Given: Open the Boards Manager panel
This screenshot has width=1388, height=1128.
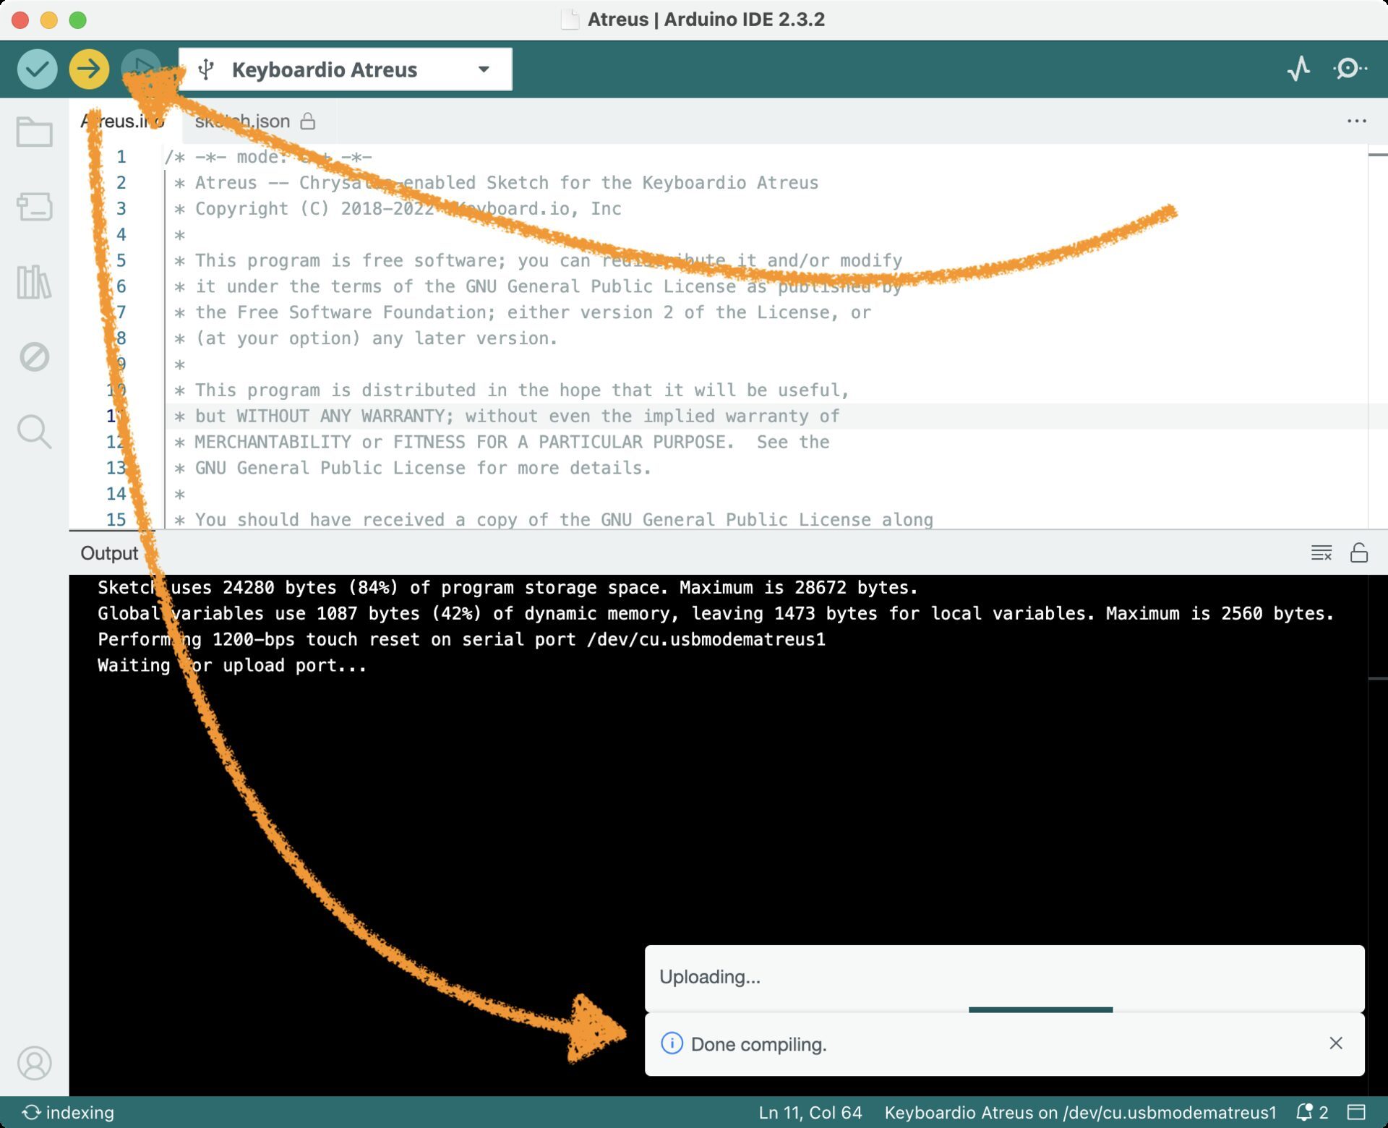Looking at the screenshot, I should pos(34,207).
